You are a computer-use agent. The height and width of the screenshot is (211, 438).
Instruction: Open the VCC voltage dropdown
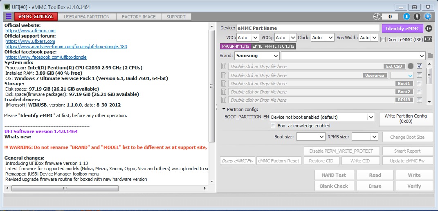248,38
